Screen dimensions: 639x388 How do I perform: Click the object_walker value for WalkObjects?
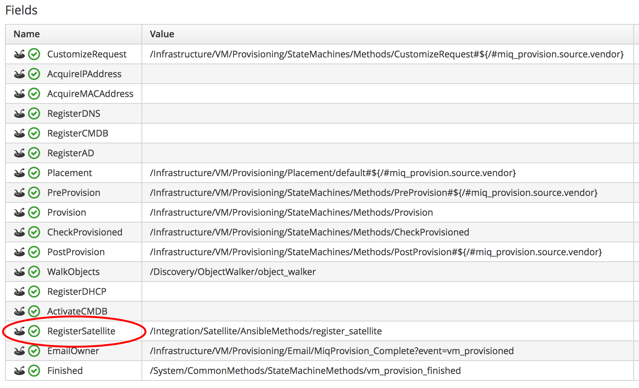coord(233,272)
